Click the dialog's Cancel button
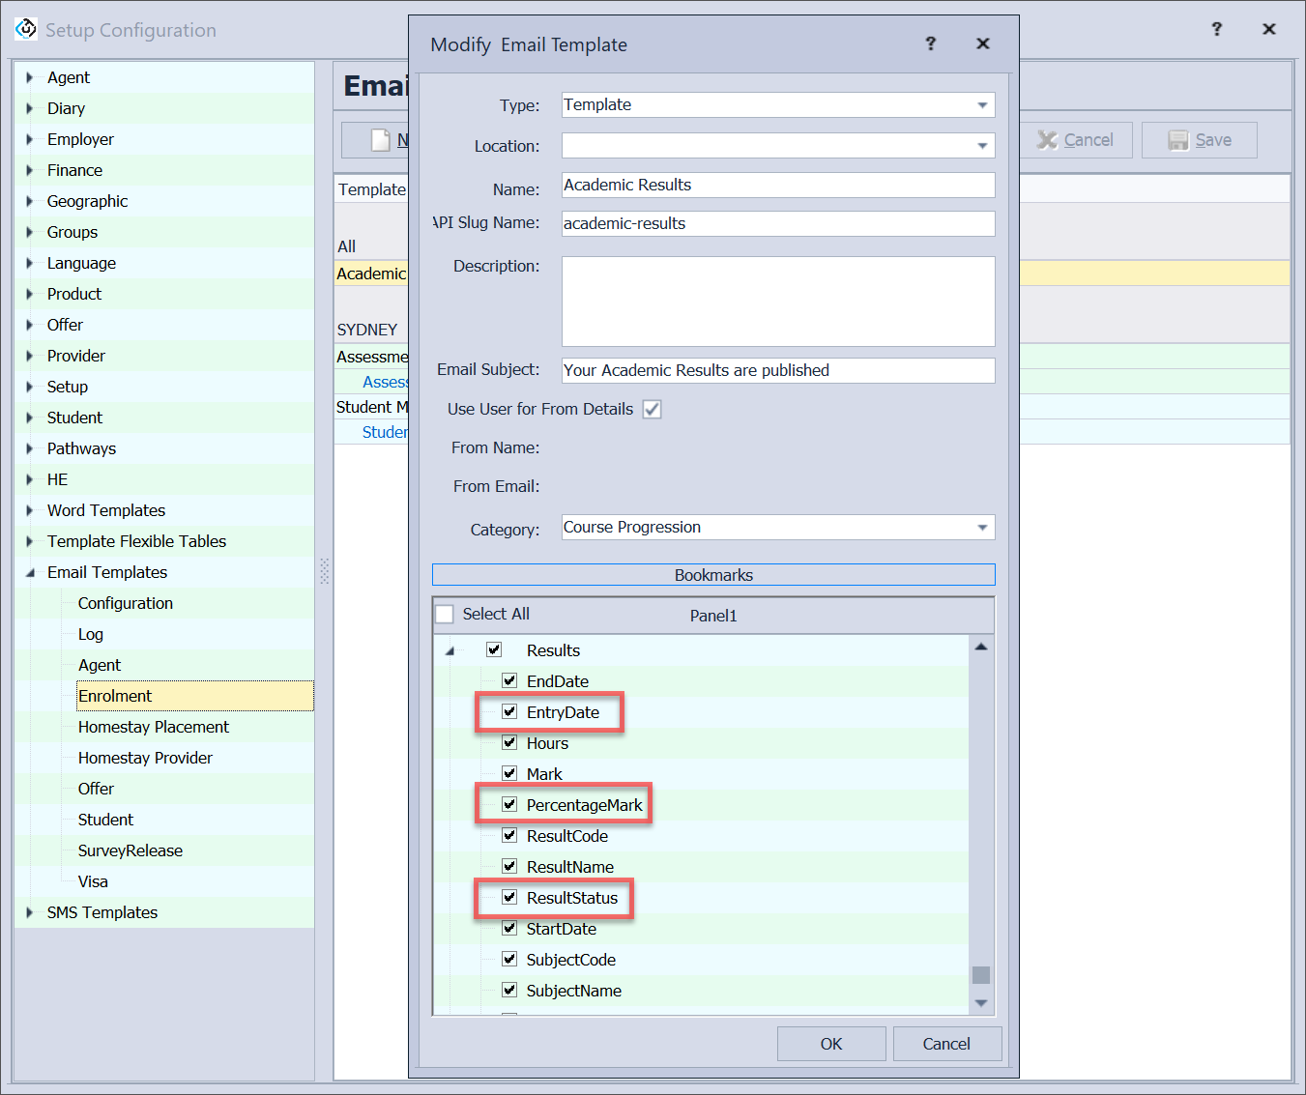Image resolution: width=1306 pixels, height=1095 pixels. pyautogui.click(x=946, y=1044)
